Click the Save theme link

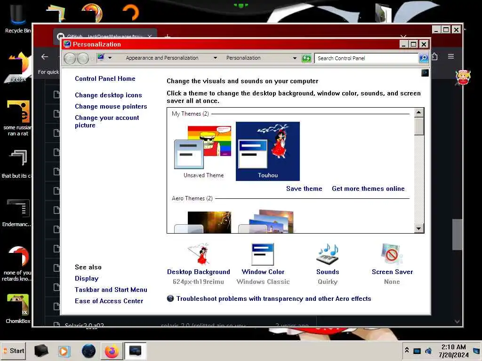[304, 189]
